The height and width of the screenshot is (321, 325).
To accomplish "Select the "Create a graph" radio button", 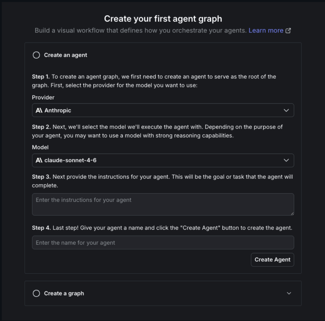I will [x=36, y=293].
